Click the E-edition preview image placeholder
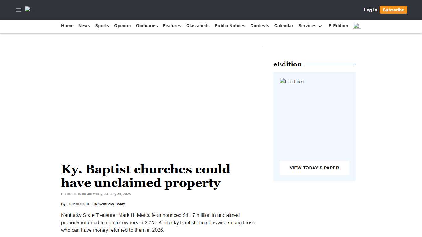The height and width of the screenshot is (237, 422). 292,81
